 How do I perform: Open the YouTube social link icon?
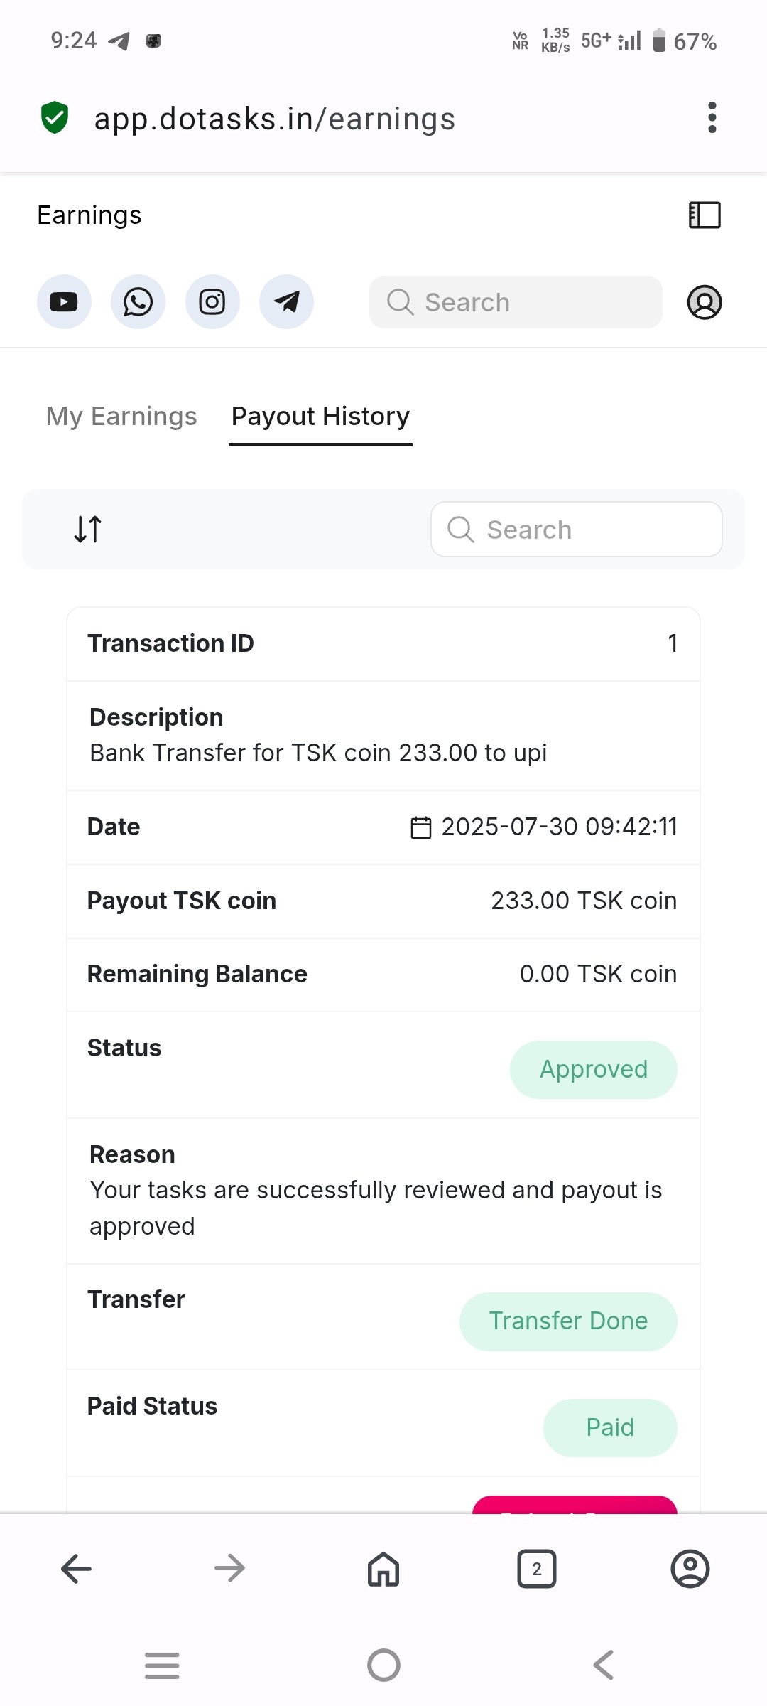[64, 302]
